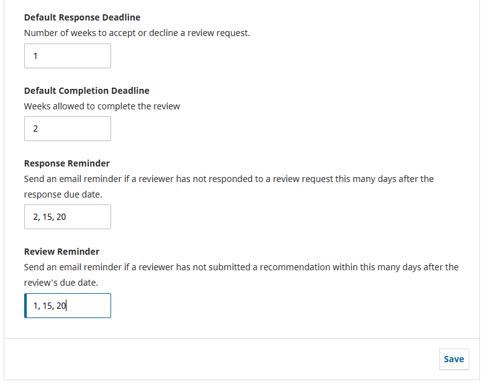Click into the Review Reminder input field
The height and width of the screenshot is (392, 488).
coord(67,306)
